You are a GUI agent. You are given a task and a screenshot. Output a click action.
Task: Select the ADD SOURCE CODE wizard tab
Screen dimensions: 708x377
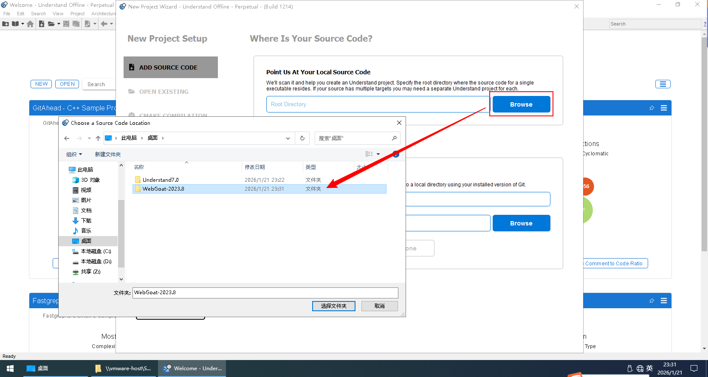point(171,68)
